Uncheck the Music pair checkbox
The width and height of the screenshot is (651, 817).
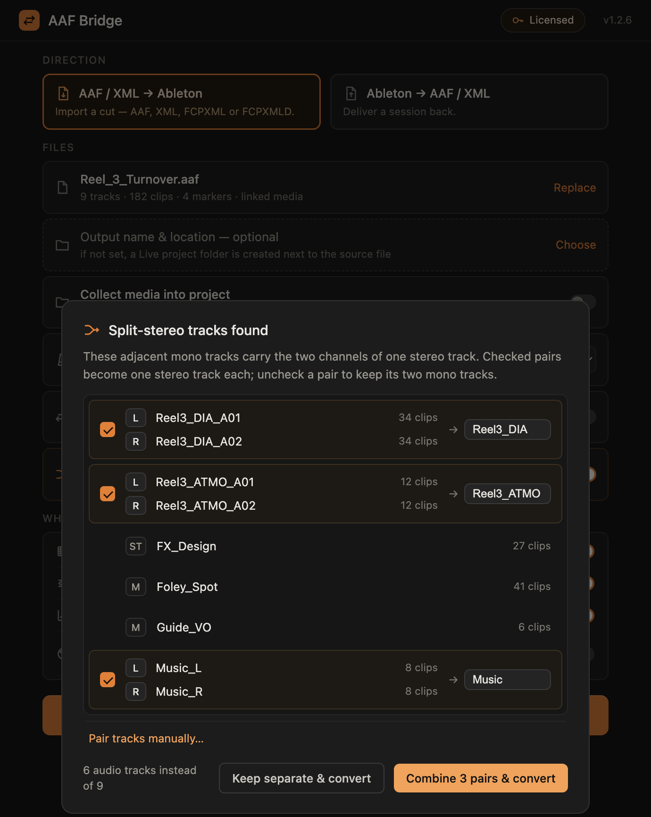pyautogui.click(x=108, y=680)
